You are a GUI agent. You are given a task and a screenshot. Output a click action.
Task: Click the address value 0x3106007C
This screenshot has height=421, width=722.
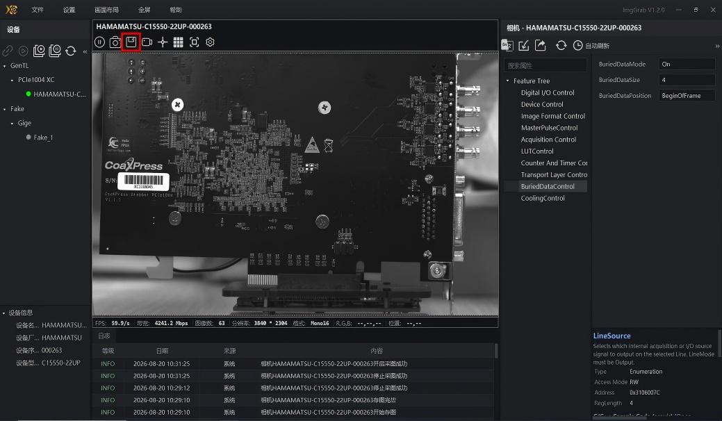pos(645,393)
